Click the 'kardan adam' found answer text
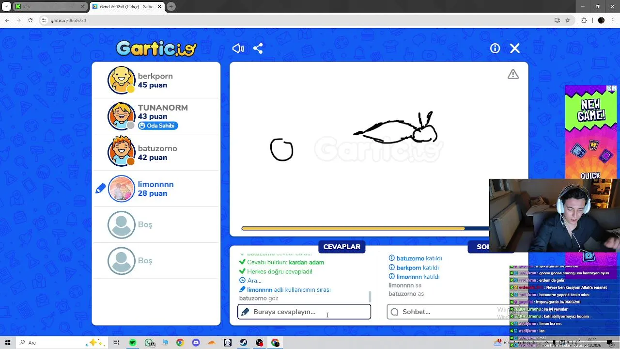Screen dimensions: 620x349 coord(306,262)
